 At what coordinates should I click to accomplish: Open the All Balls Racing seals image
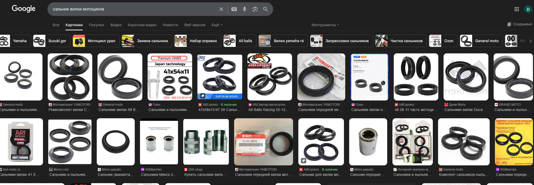point(270,77)
